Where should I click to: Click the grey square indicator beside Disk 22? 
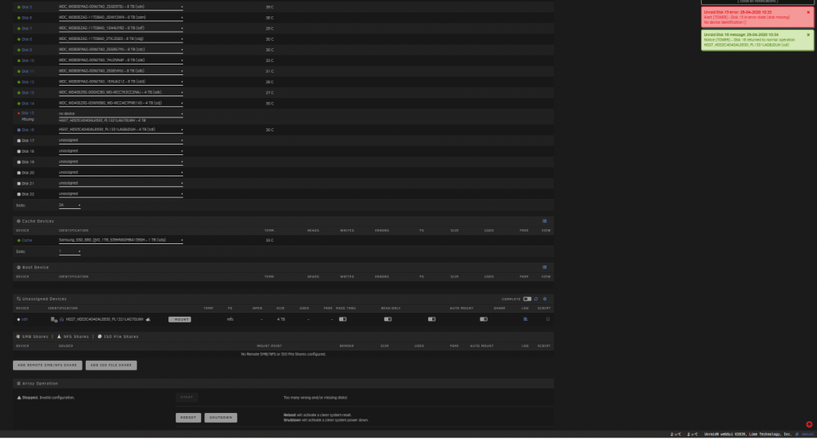pyautogui.click(x=20, y=194)
